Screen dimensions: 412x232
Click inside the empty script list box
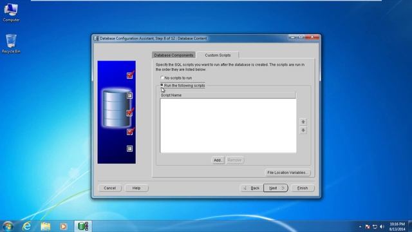pos(228,126)
